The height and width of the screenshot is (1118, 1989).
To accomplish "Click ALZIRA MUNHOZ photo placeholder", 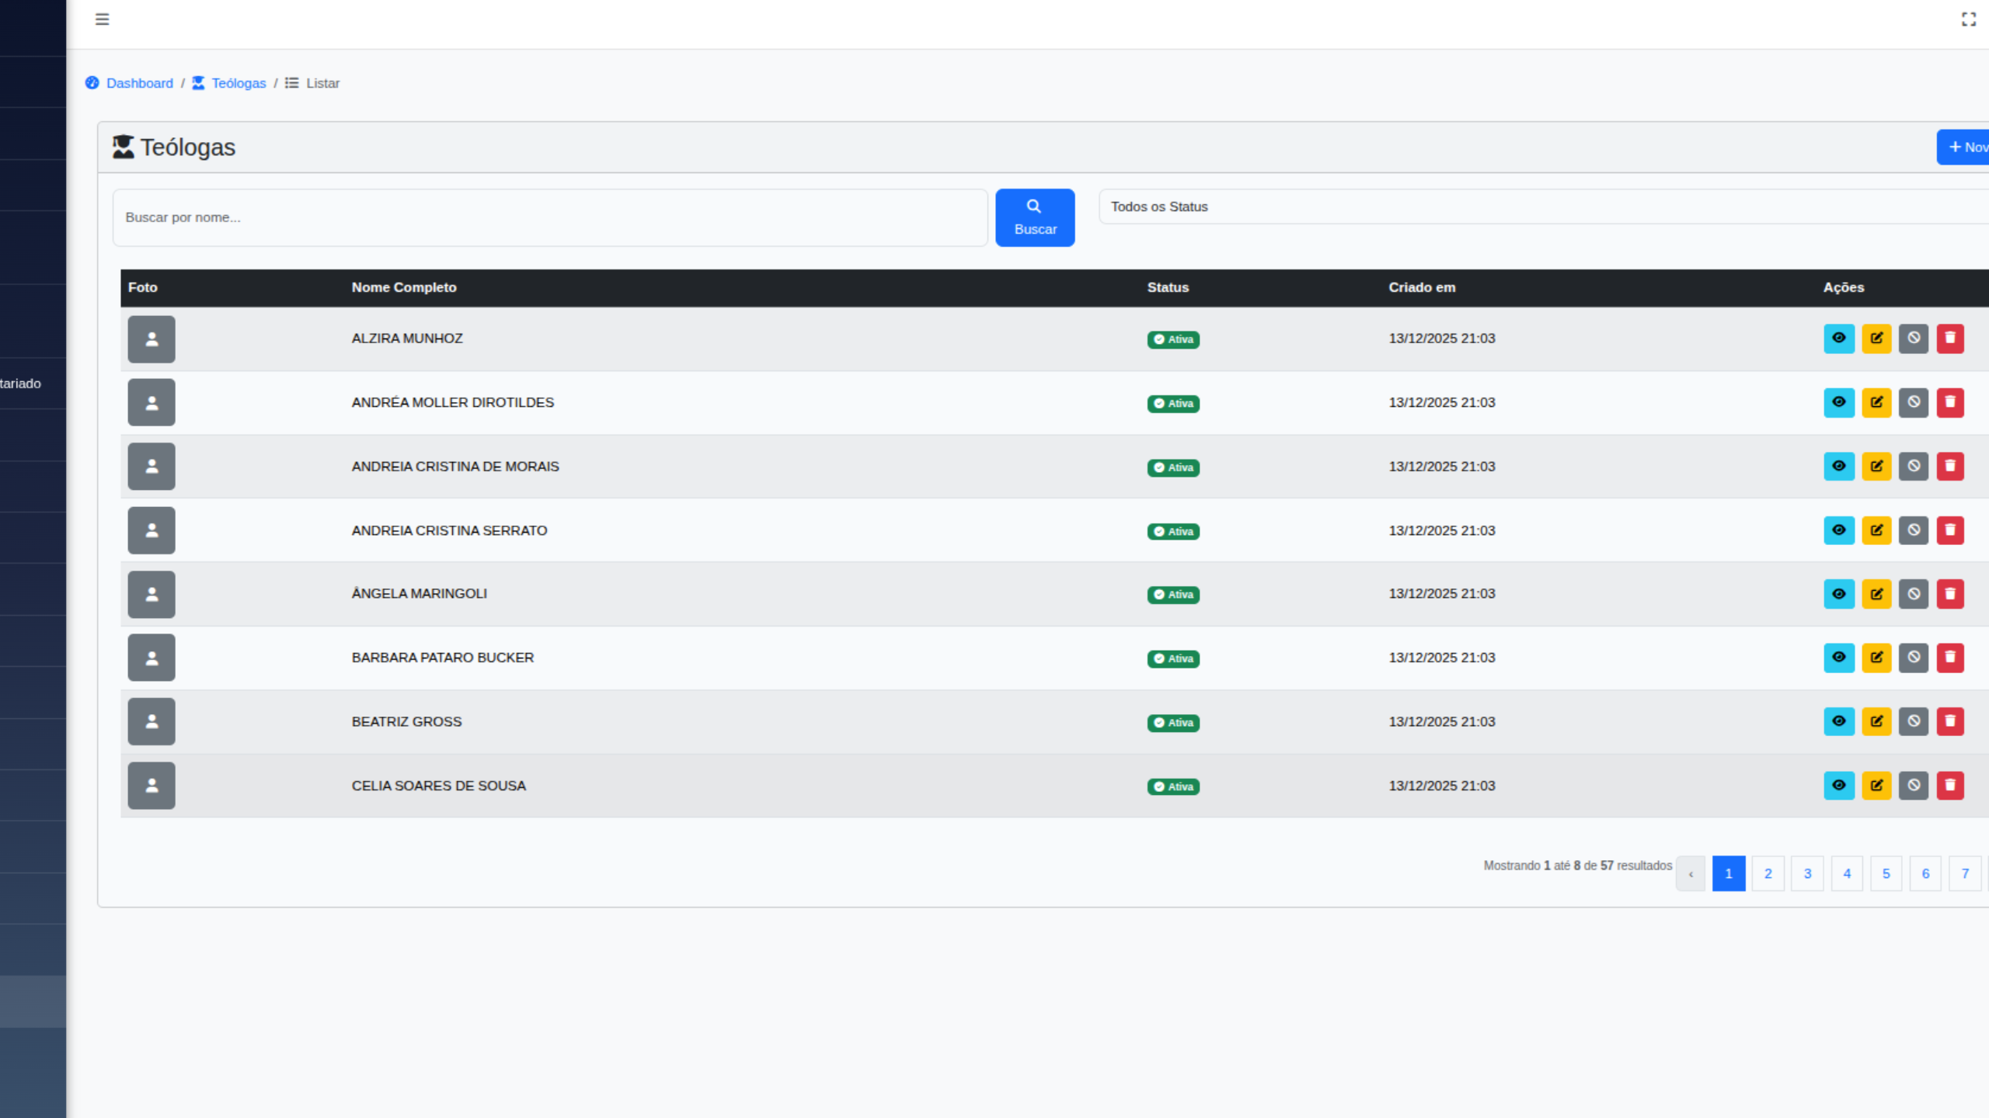I will 152,339.
